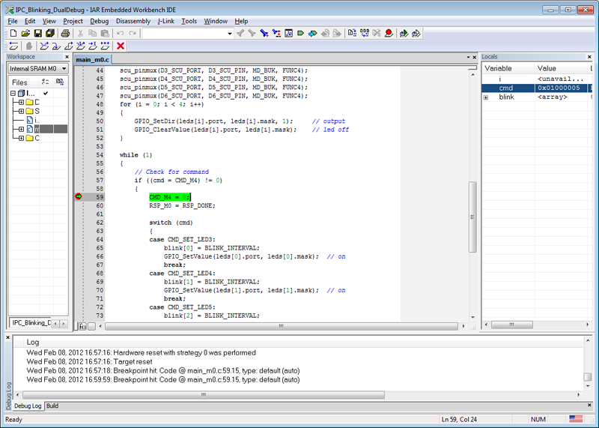Click the Variable column header in Locals

(x=508, y=68)
